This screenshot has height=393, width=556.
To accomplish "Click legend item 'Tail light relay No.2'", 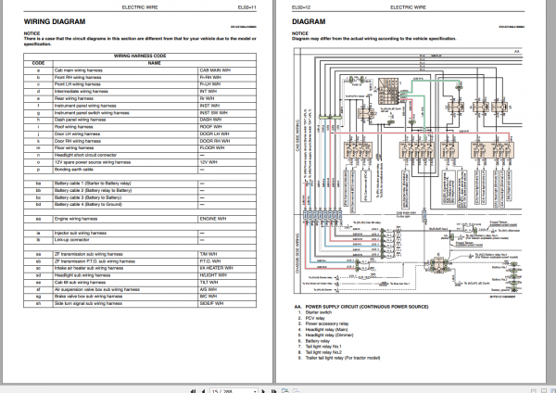I will (323, 352).
